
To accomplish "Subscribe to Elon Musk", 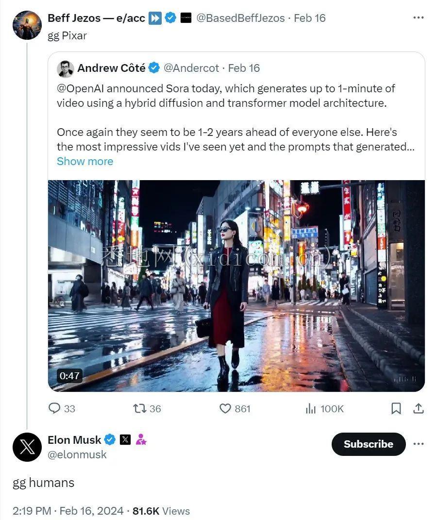I will coord(368,444).
